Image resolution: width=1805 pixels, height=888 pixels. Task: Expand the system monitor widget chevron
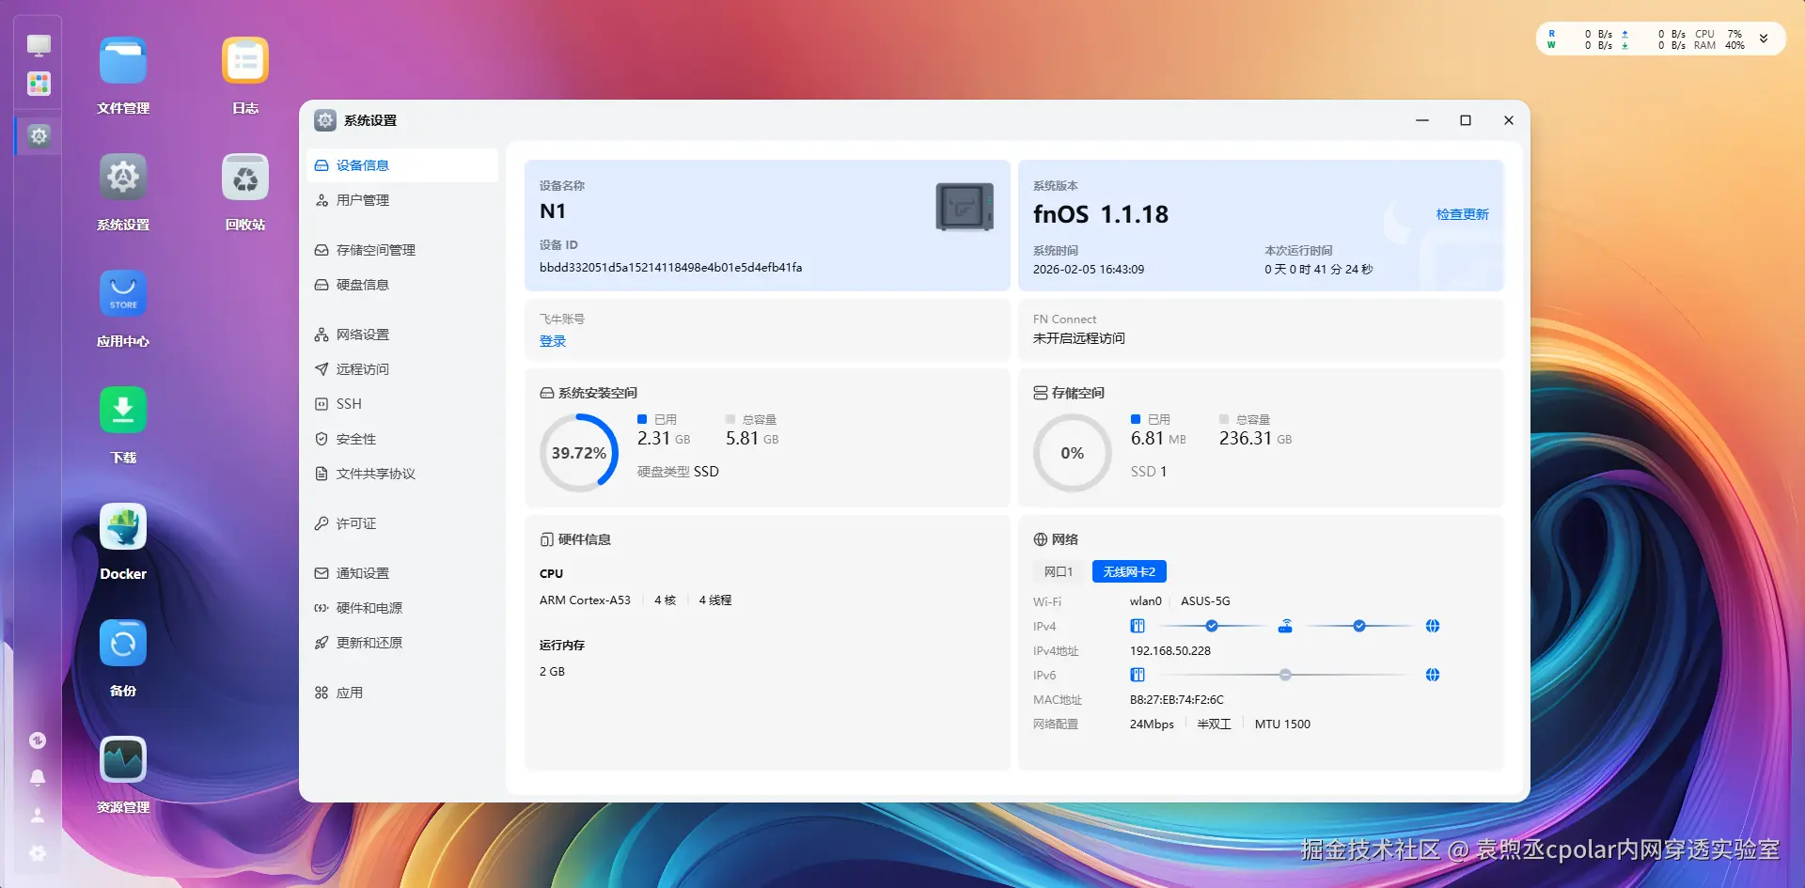1764,39
